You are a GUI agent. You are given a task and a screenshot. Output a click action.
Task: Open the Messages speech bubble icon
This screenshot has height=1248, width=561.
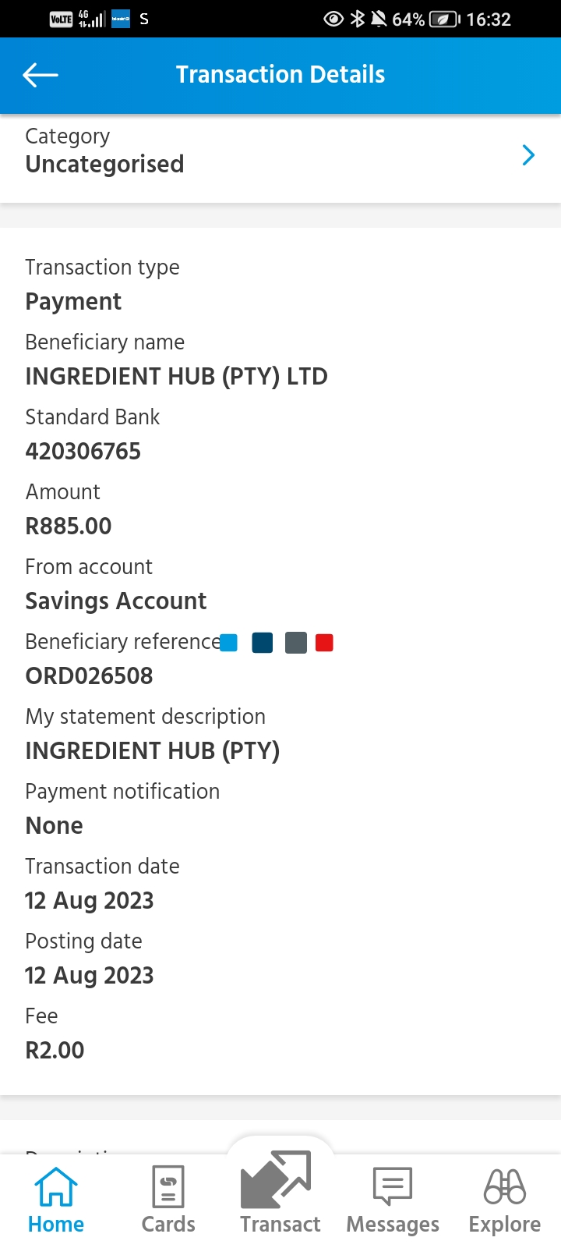click(x=393, y=1186)
